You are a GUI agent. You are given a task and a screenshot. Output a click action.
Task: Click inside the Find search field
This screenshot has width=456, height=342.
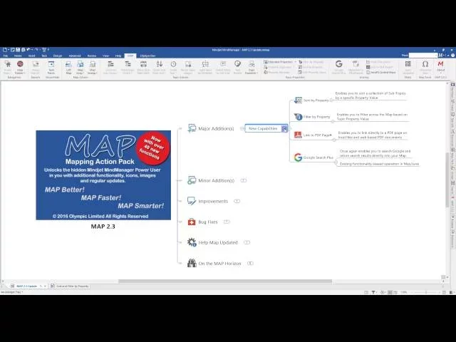pos(423,56)
